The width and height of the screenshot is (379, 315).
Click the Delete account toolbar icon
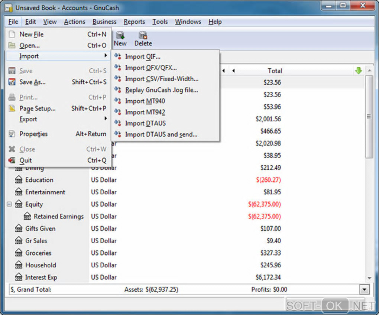(143, 35)
